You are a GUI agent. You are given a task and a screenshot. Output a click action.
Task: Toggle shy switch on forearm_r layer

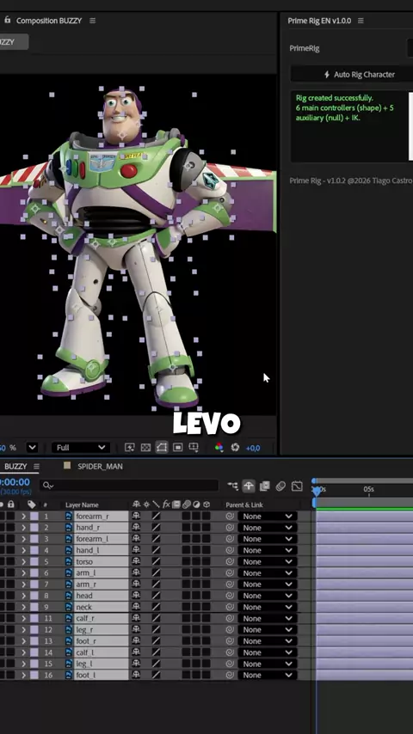(137, 517)
